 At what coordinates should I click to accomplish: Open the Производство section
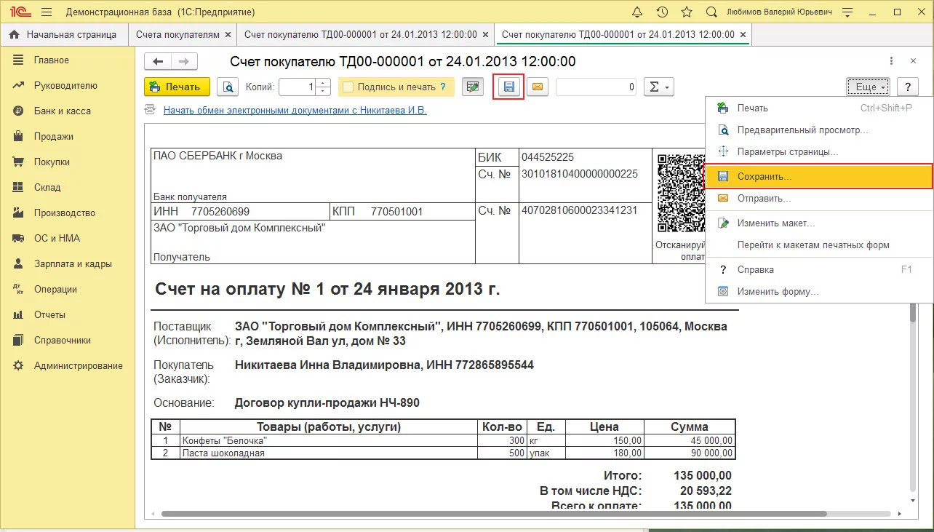point(67,213)
